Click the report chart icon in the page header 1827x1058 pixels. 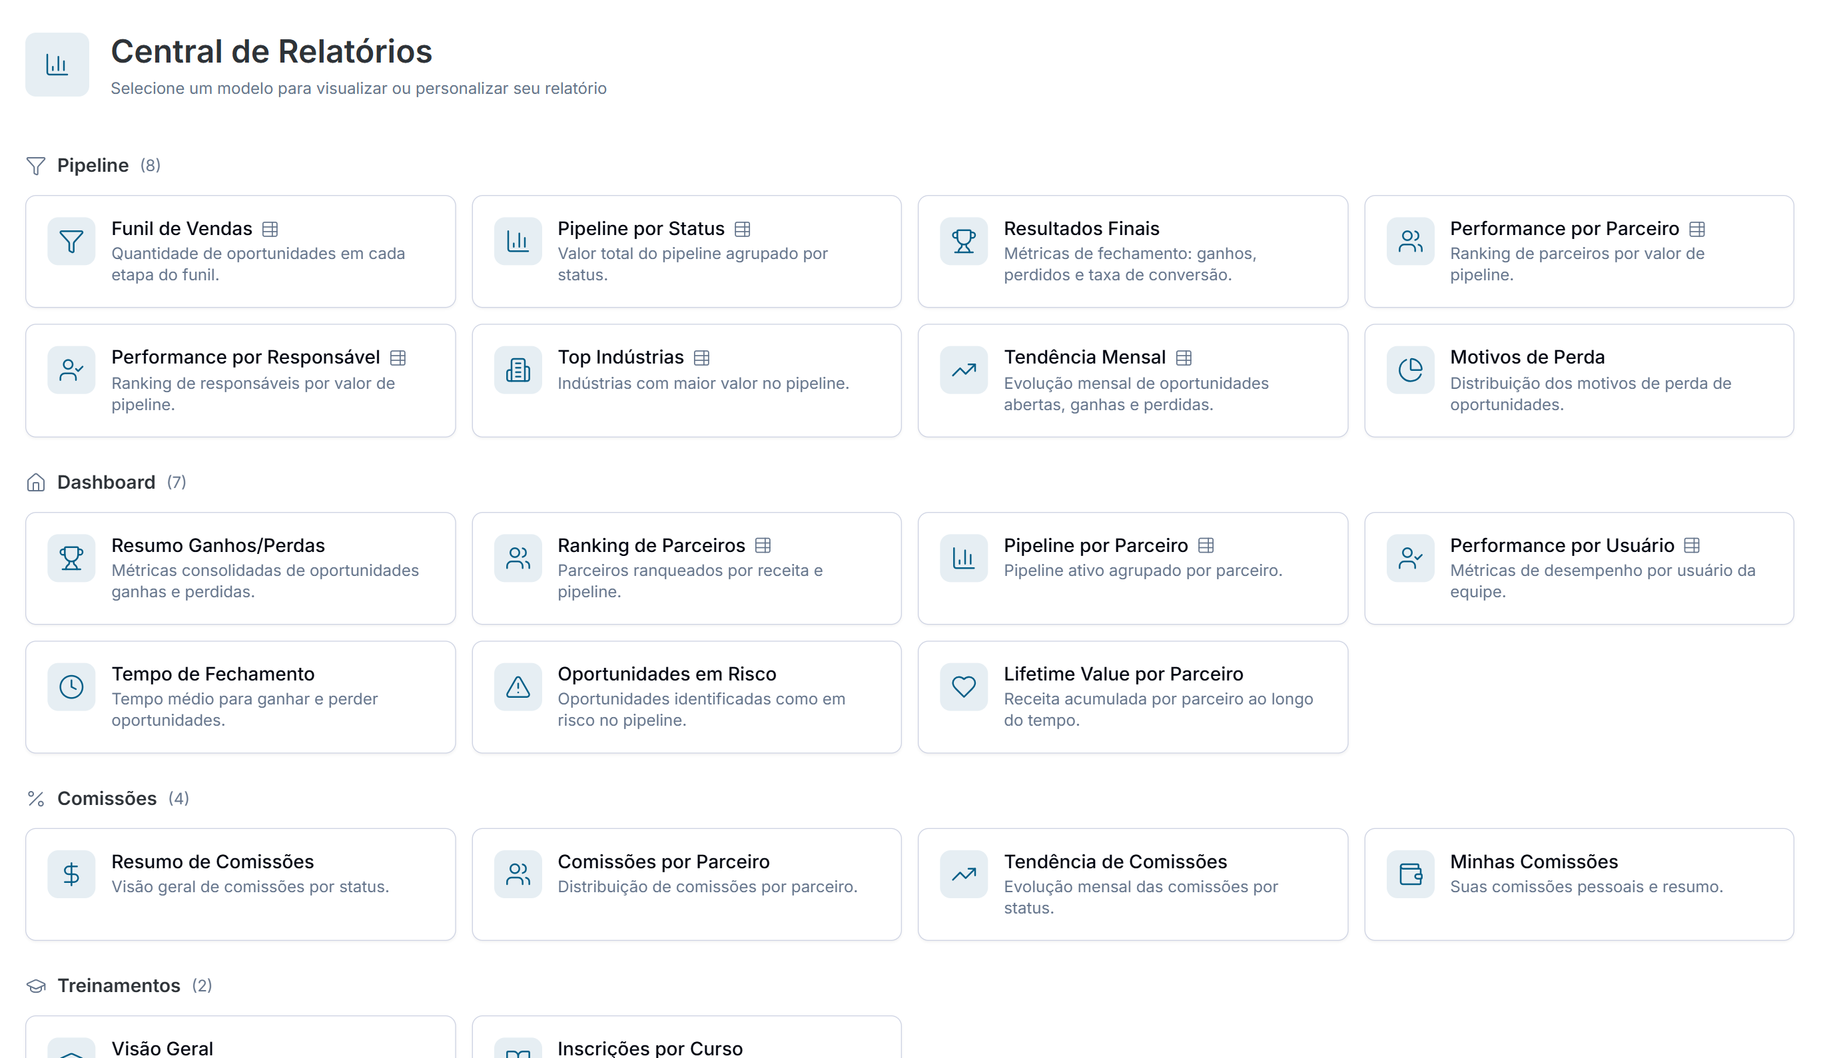point(57,65)
